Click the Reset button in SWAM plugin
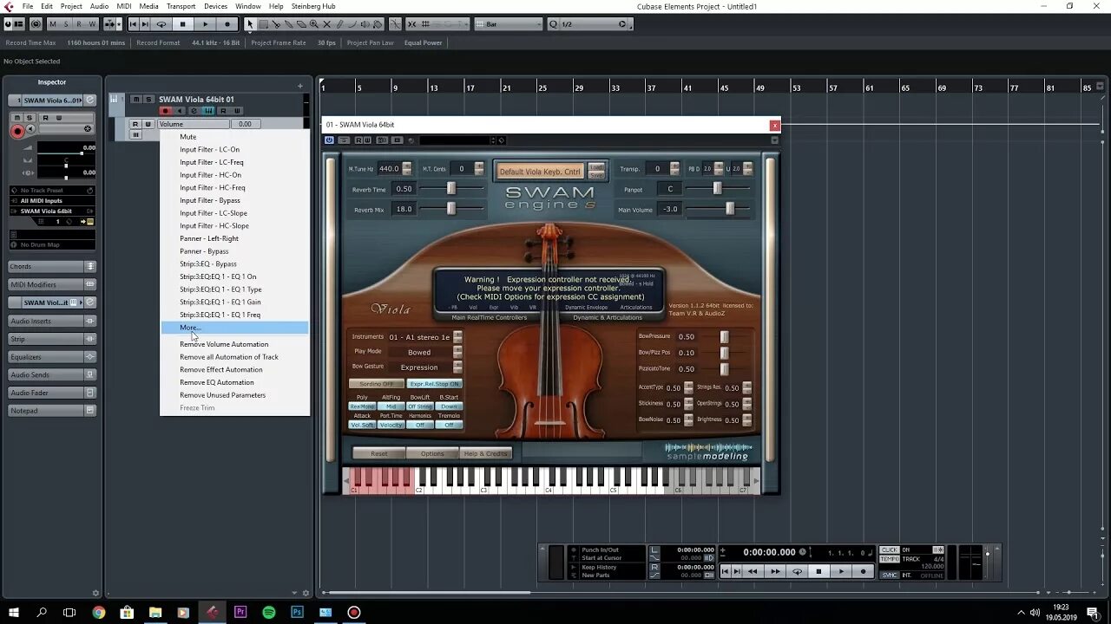This screenshot has width=1111, height=624. click(x=379, y=453)
